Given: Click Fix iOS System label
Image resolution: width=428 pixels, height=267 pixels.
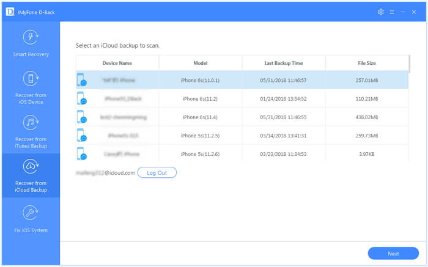Looking at the screenshot, I should 31,230.
